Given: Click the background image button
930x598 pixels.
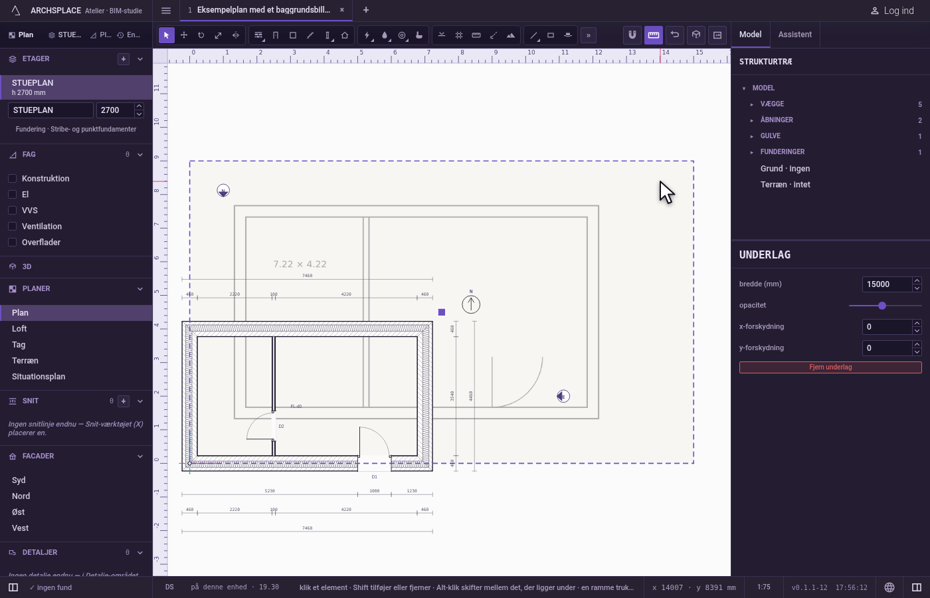Looking at the screenshot, I should (717, 35).
